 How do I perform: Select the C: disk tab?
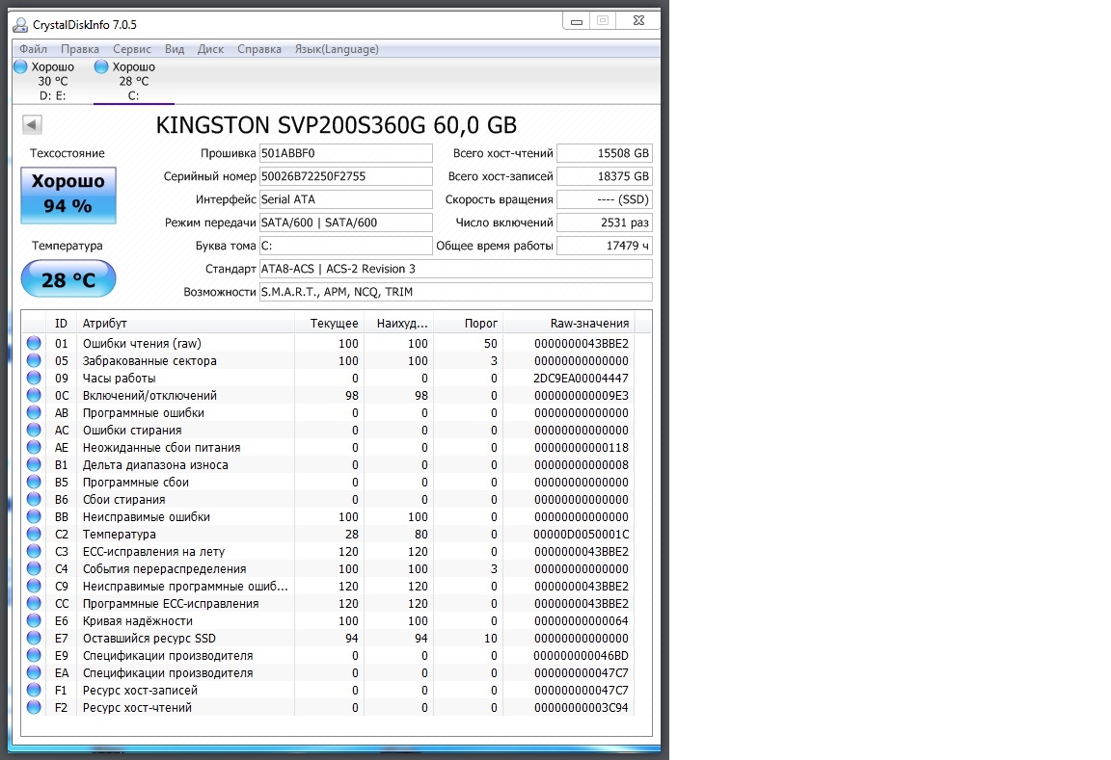[x=134, y=81]
